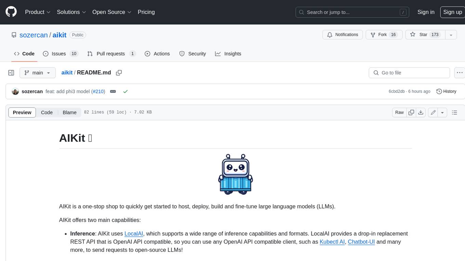
Task: Select the Blame view toggle
Action: click(69, 112)
